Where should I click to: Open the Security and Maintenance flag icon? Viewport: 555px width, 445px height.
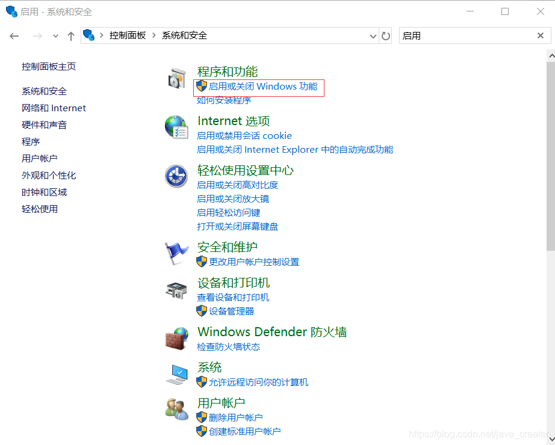pos(176,253)
